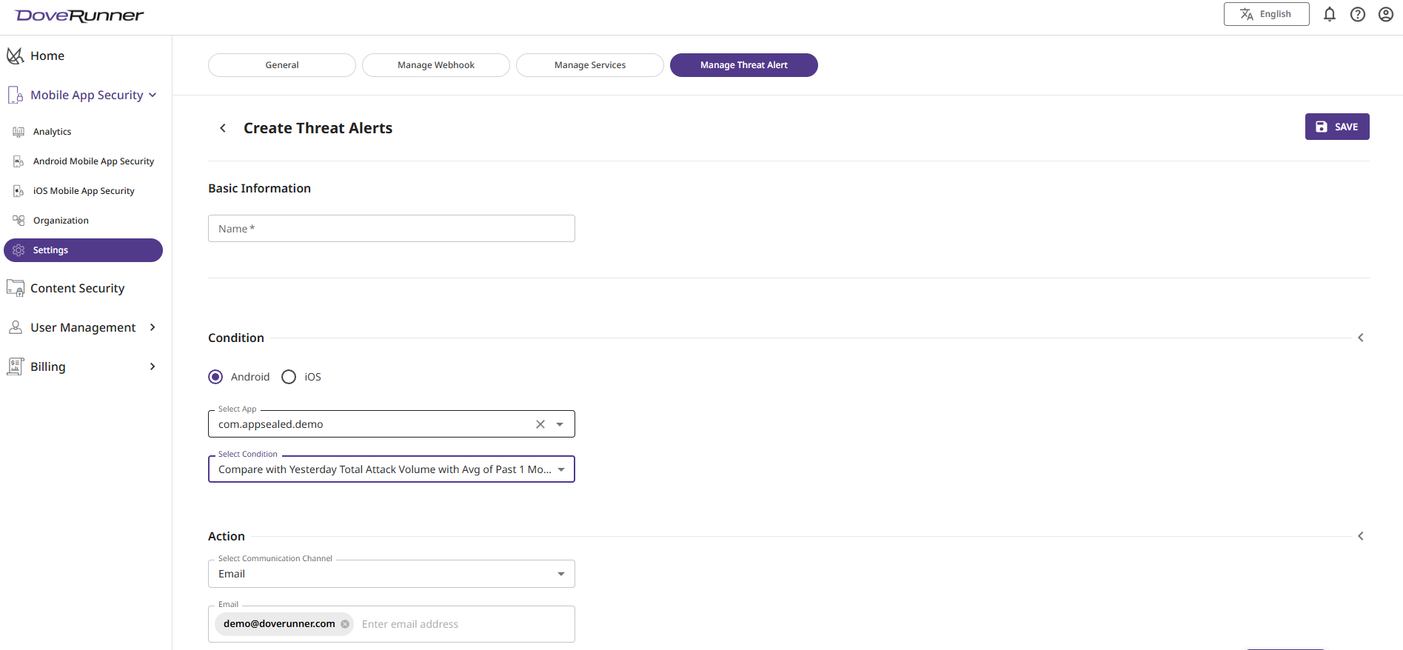1403x650 pixels.
Task: Click the Organization hierarchy icon
Action: pyautogui.click(x=19, y=221)
